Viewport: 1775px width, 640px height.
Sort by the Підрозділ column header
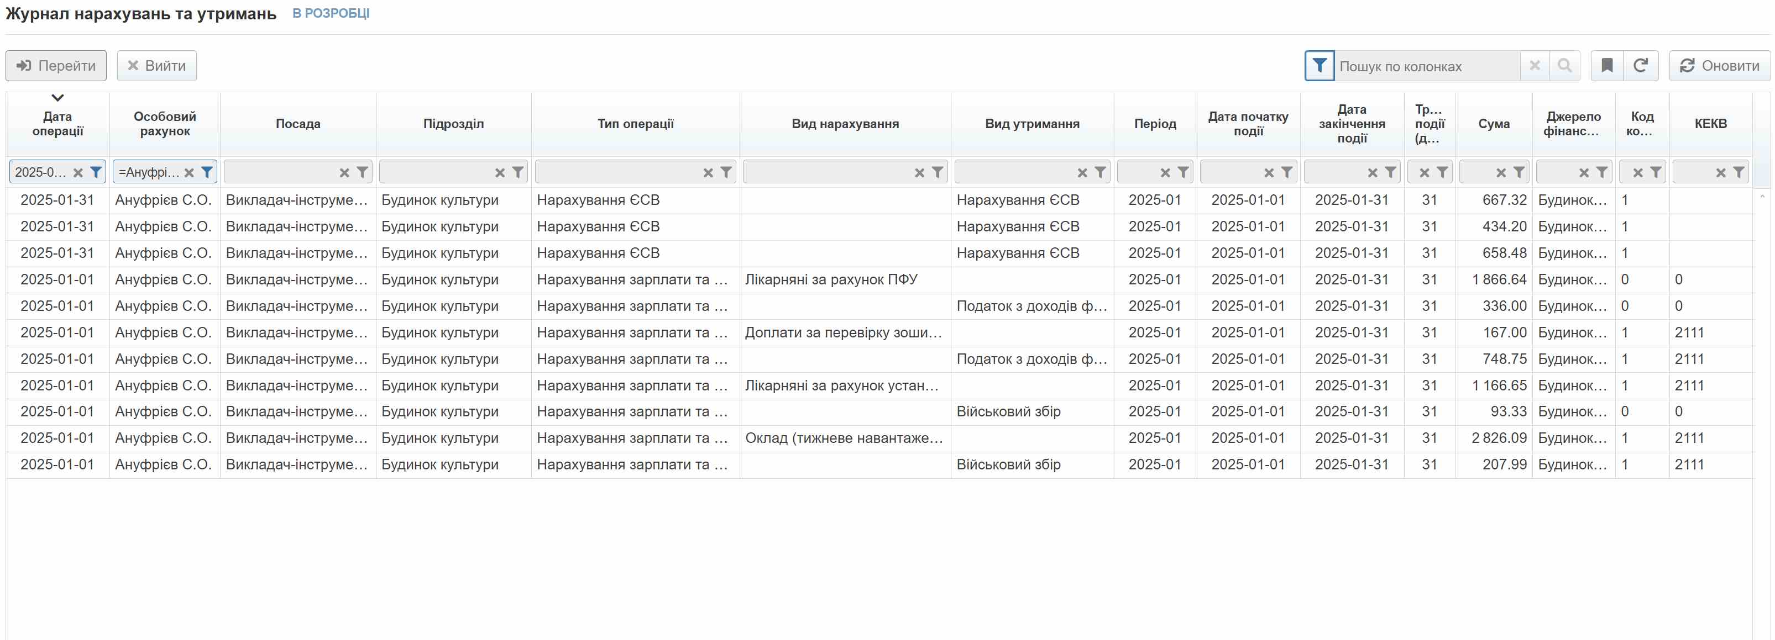point(453,124)
